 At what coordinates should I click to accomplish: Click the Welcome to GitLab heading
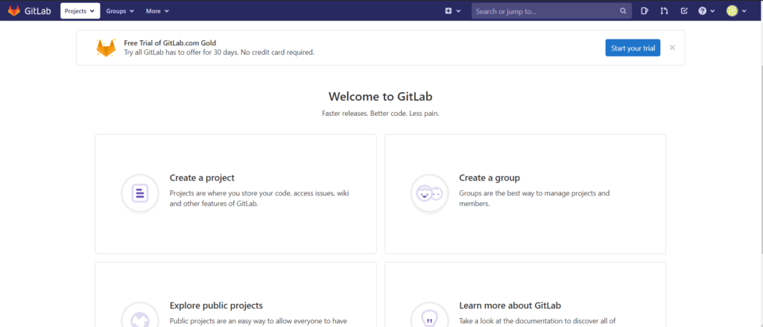click(x=381, y=96)
